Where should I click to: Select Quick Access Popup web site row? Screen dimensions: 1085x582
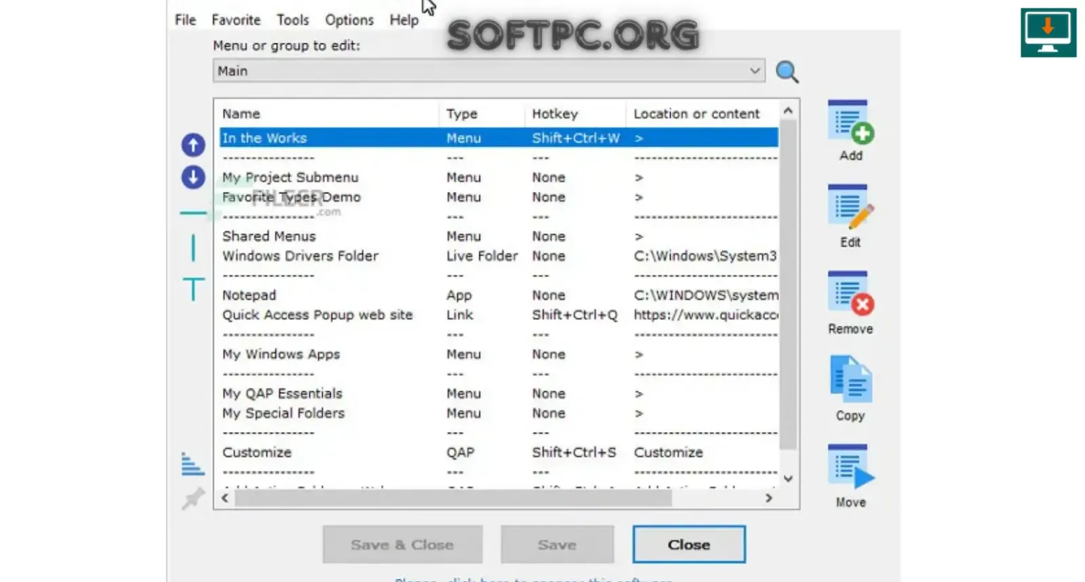click(x=498, y=315)
